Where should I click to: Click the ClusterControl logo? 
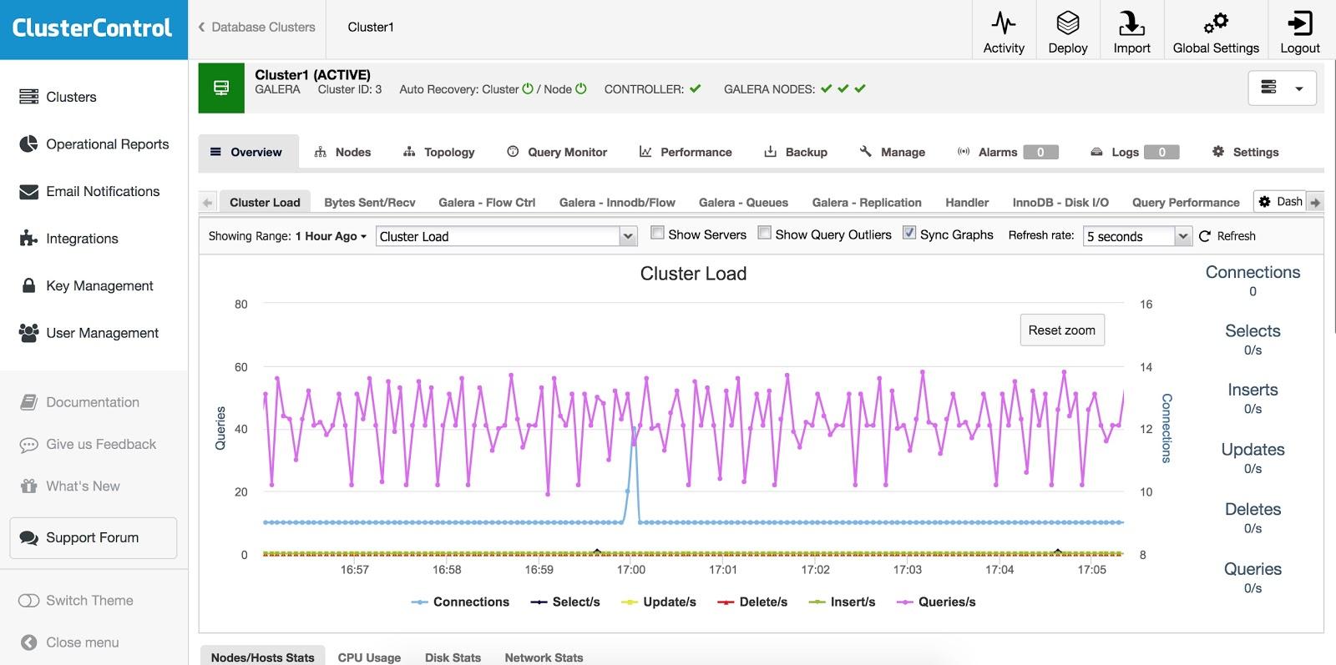point(92,28)
